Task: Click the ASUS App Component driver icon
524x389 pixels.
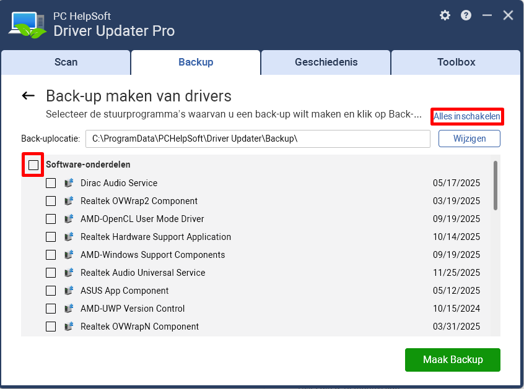Action: [x=69, y=291]
